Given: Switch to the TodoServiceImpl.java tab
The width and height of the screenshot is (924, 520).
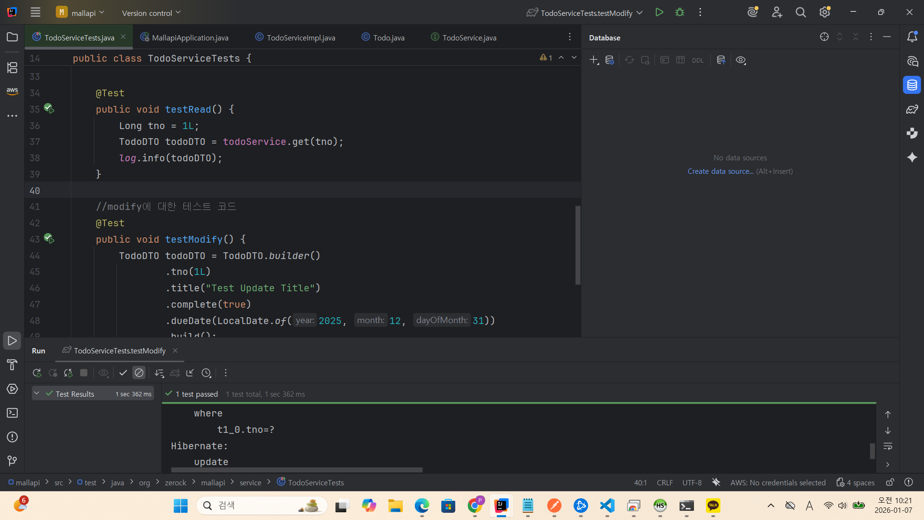Looking at the screenshot, I should pyautogui.click(x=300, y=38).
